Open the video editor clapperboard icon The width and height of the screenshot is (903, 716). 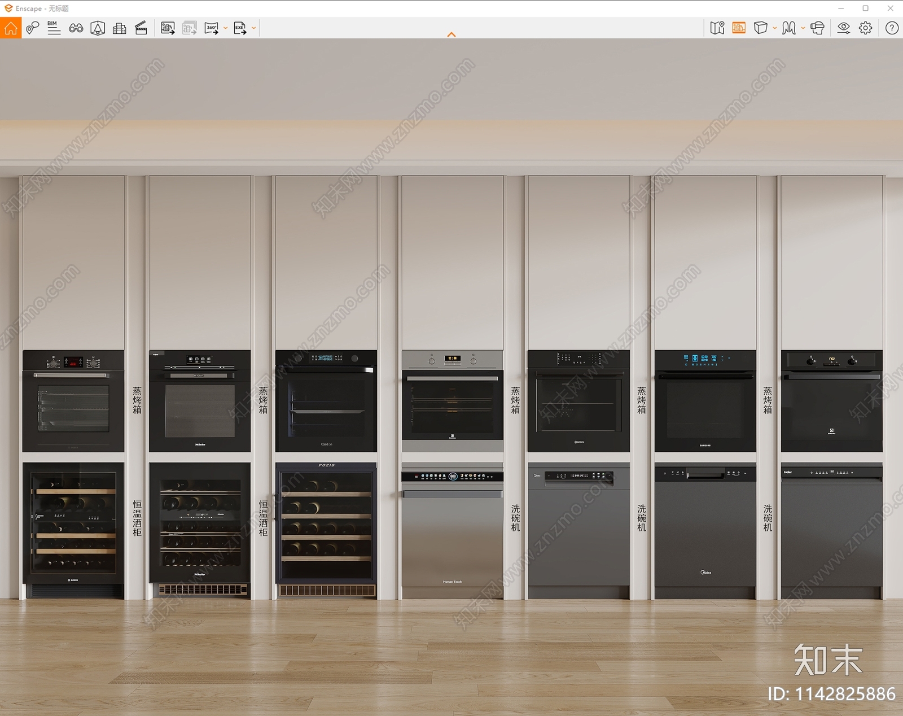click(x=141, y=28)
